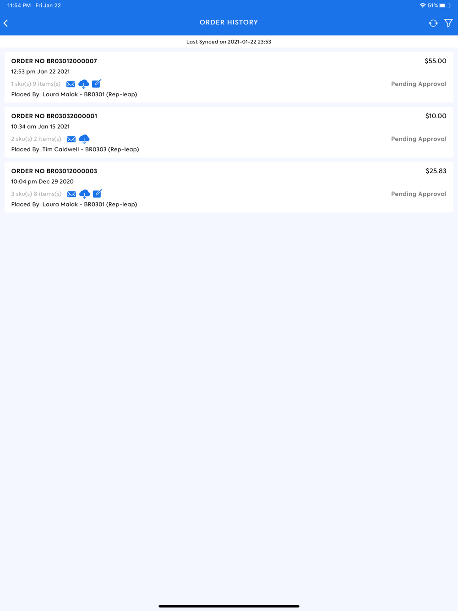Screen dimensions: 458x611
Task: Email order BR03032000001 via envelope icon
Action: [x=71, y=139]
